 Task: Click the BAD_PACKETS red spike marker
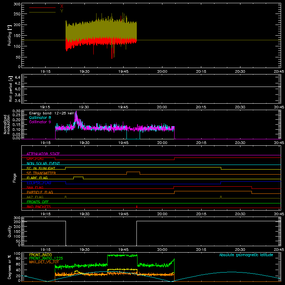tap(137, 207)
